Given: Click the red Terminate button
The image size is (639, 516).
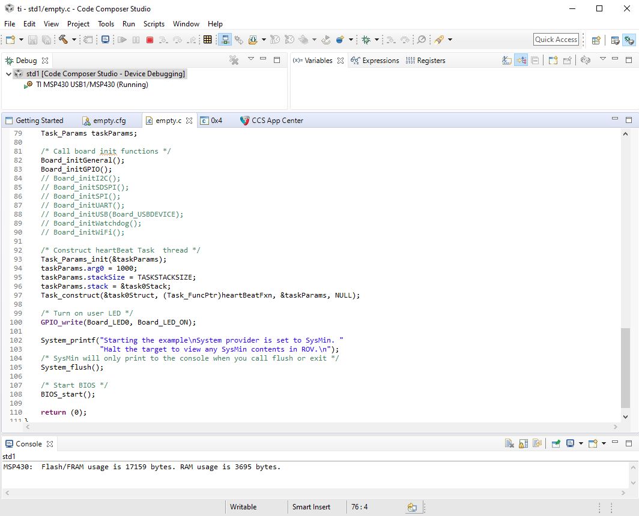Looking at the screenshot, I should 150,40.
